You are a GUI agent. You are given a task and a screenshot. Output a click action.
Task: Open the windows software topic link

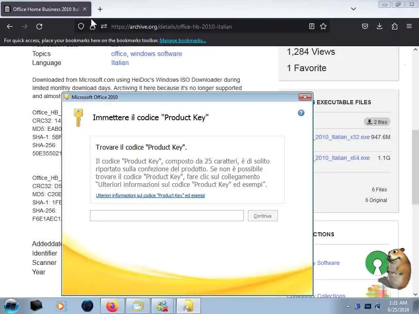click(x=156, y=54)
